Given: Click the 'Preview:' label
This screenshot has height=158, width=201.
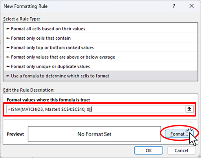Looking at the screenshot, I should click(15, 134).
